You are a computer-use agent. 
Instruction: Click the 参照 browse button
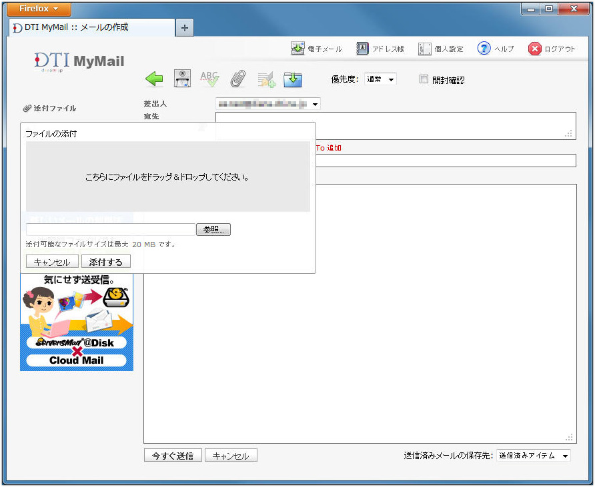pos(213,230)
